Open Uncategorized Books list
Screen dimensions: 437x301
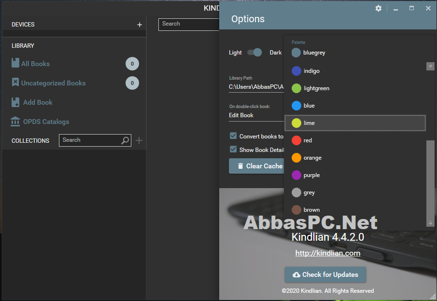[53, 83]
